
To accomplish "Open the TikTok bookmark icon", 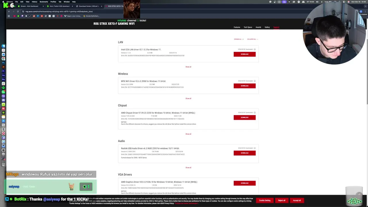I will pyautogui.click(x=30, y=16).
